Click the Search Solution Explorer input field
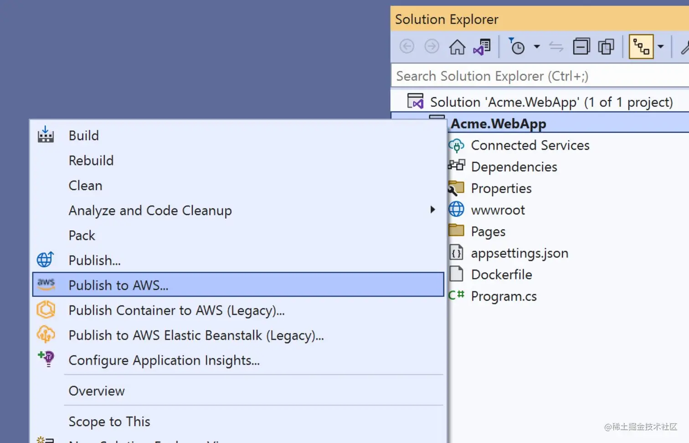This screenshot has height=443, width=689. coord(501,76)
